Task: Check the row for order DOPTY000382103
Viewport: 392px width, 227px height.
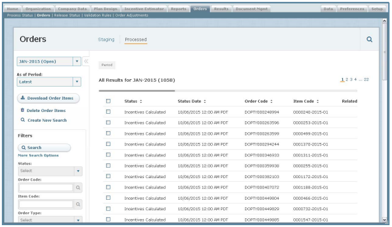Action: 108,176
